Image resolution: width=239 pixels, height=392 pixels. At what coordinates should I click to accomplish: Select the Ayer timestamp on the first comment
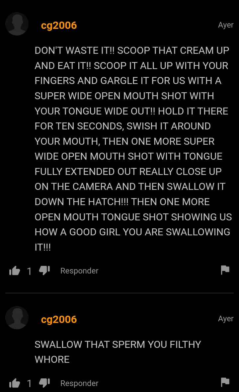point(226,25)
